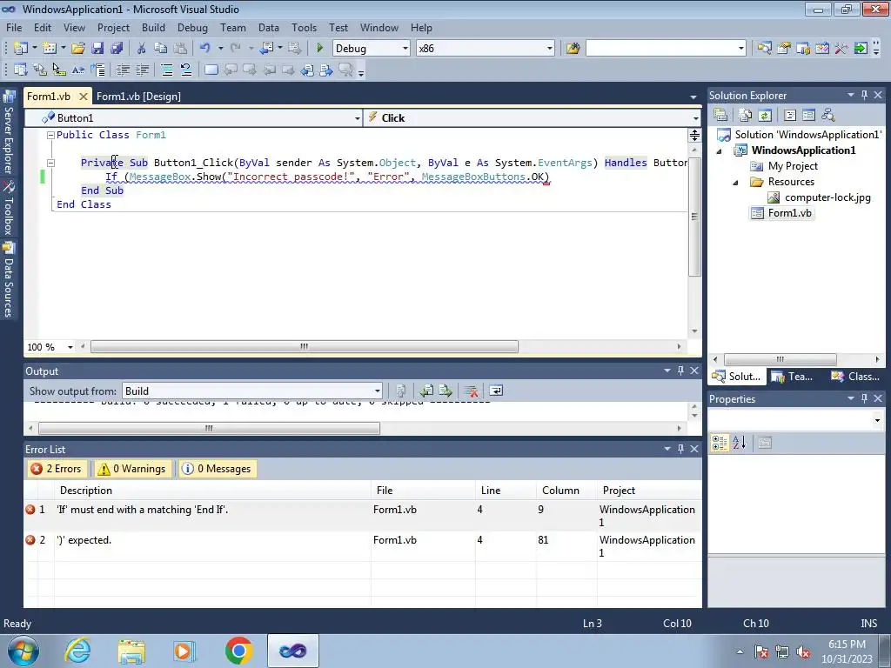Click the Copy toolbar icon
This screenshot has width=891, height=668.
click(x=161, y=49)
